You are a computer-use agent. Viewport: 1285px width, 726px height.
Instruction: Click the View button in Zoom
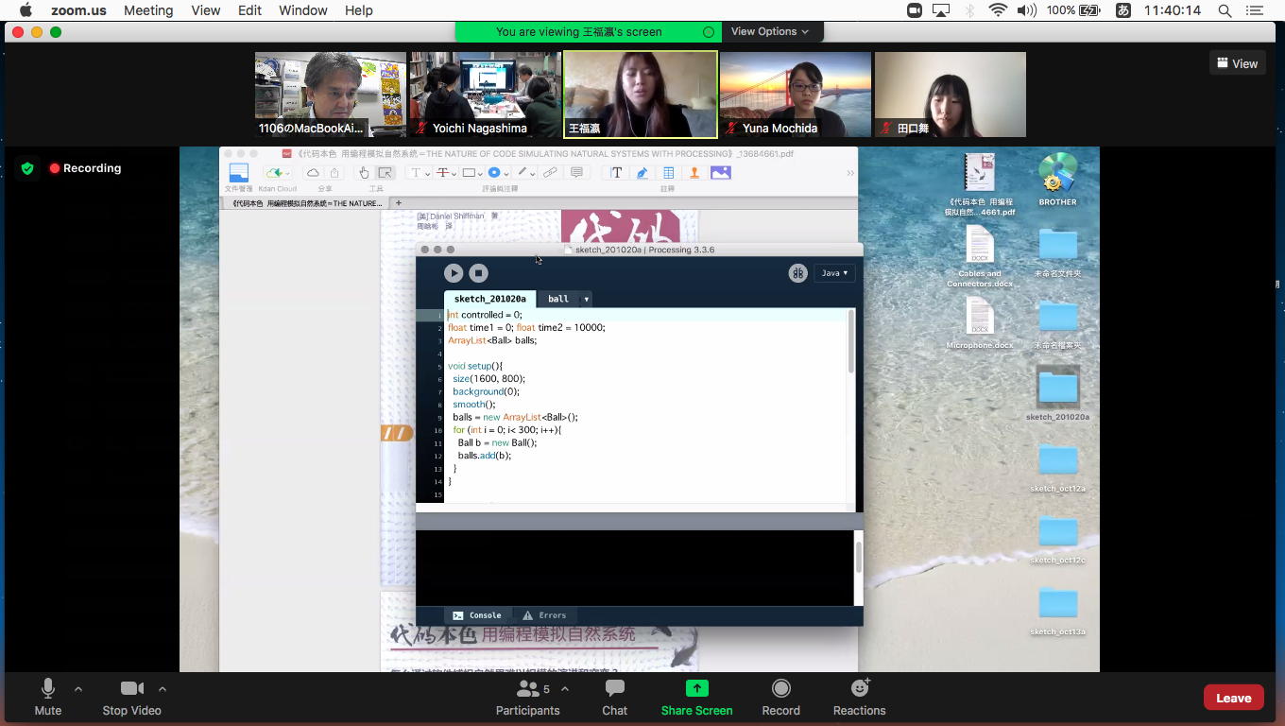pyautogui.click(x=1238, y=63)
